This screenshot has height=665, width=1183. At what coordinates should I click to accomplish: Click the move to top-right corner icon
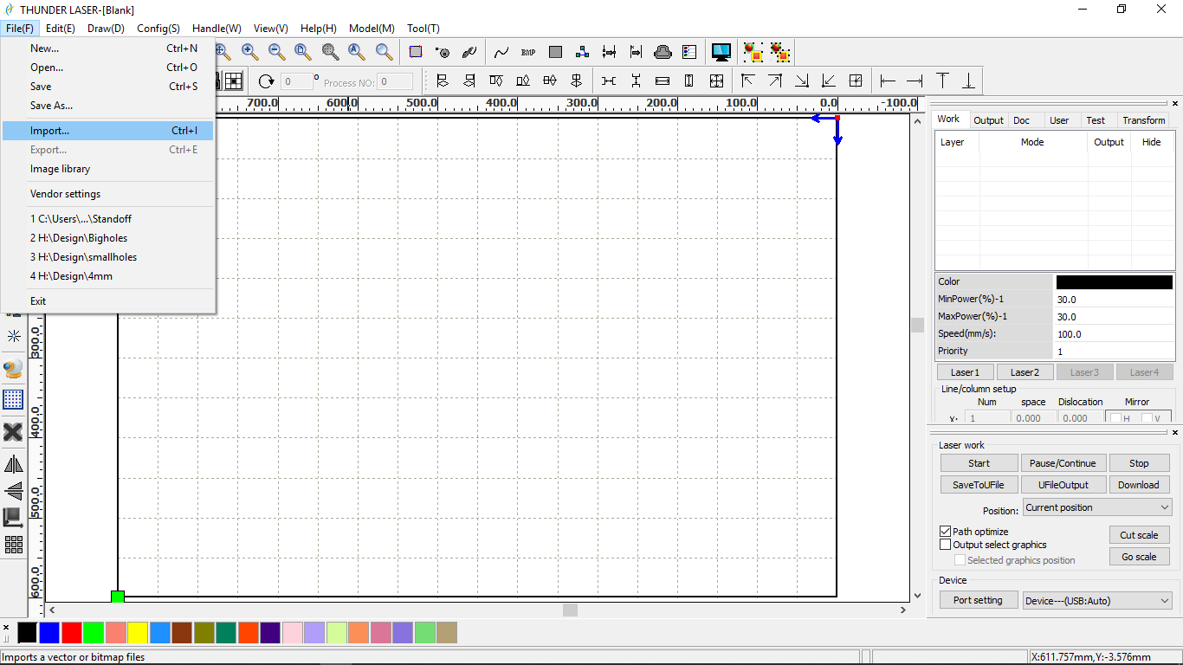tap(775, 81)
